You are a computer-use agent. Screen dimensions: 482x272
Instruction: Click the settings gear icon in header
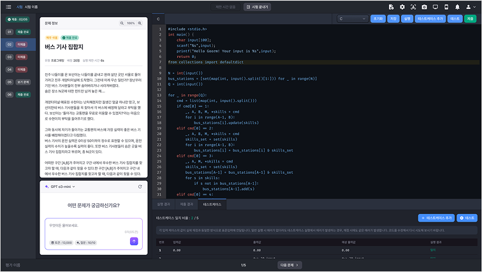pyautogui.click(x=402, y=6)
